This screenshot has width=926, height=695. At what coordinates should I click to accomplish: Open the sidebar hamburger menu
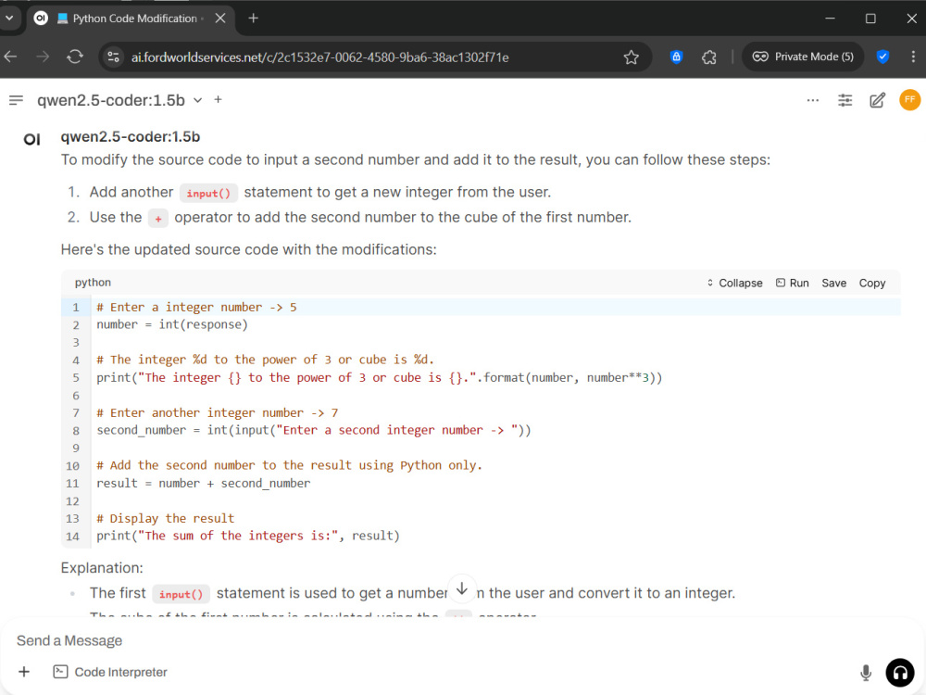tap(16, 100)
